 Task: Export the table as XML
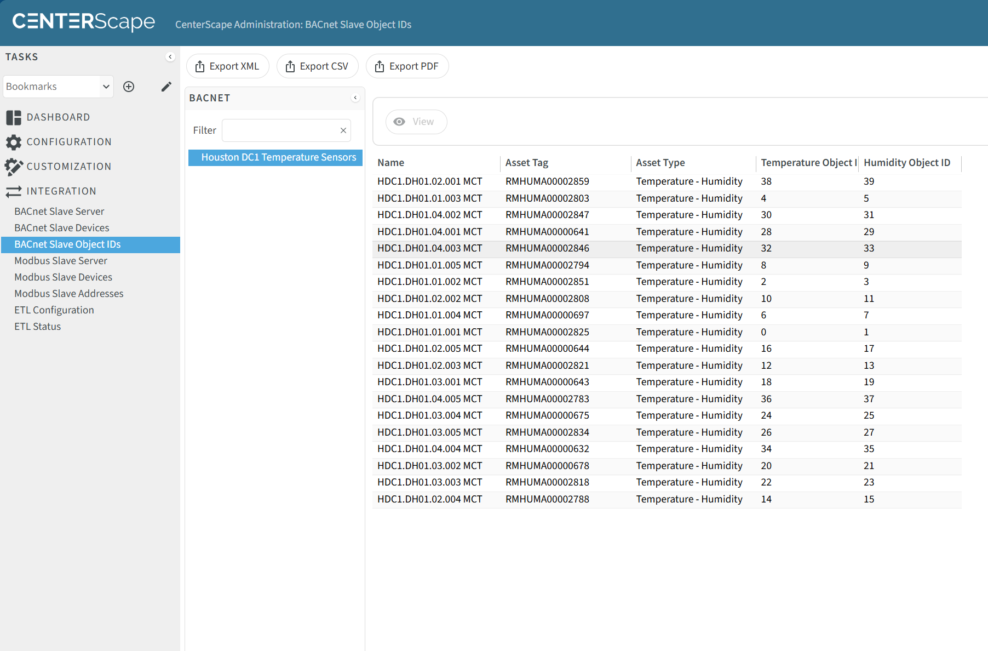point(227,66)
